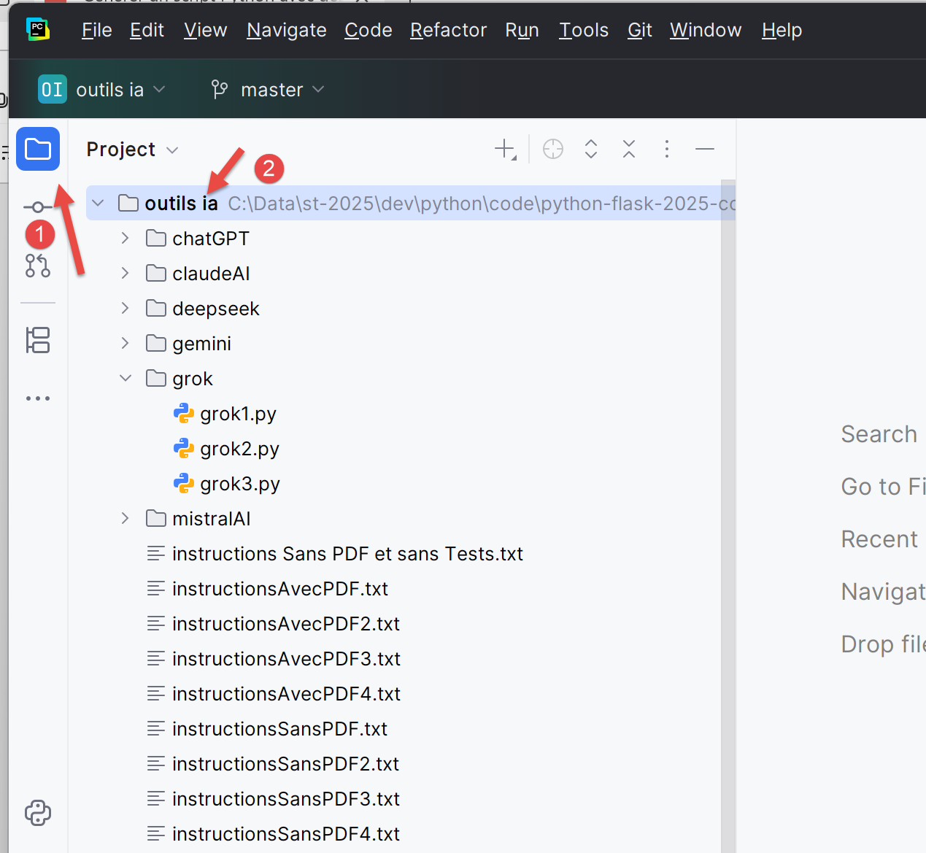Screen dimensions: 926x853
Task: Click the Expand All icon in Project panel
Action: coord(591,149)
